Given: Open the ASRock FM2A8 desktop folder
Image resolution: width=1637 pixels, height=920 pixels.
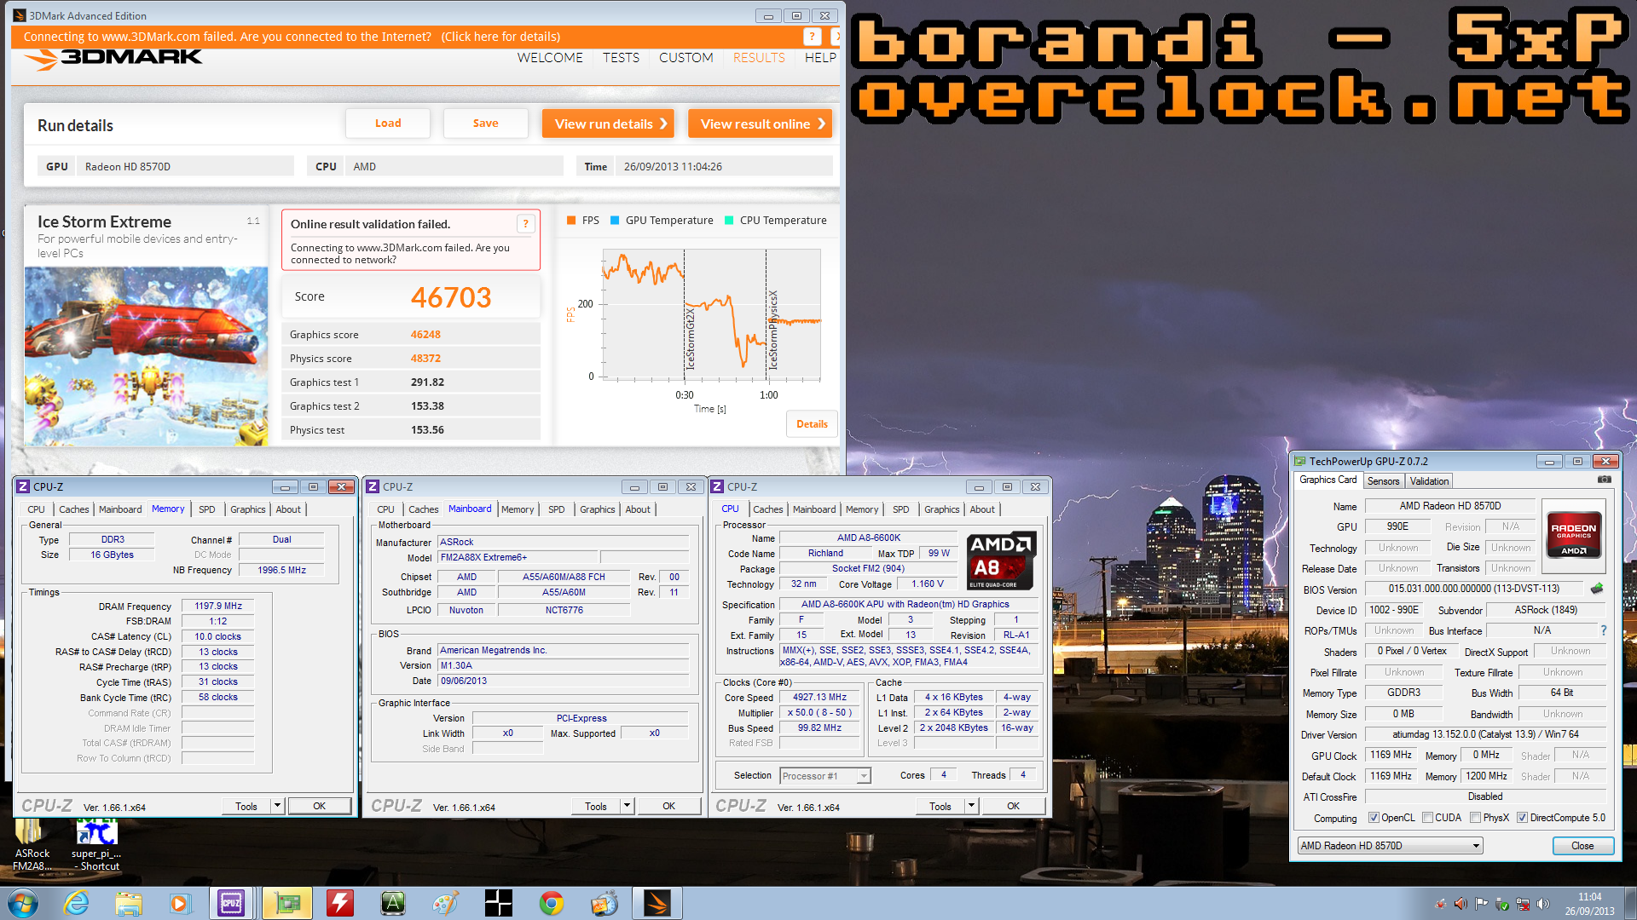Looking at the screenshot, I should 32,844.
